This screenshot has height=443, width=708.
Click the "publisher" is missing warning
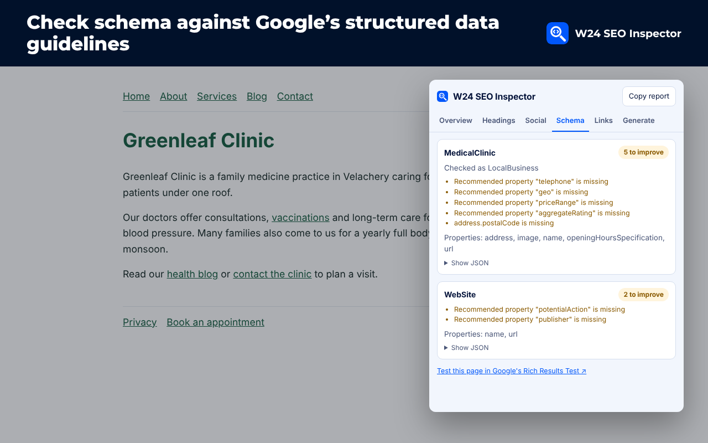click(530, 320)
